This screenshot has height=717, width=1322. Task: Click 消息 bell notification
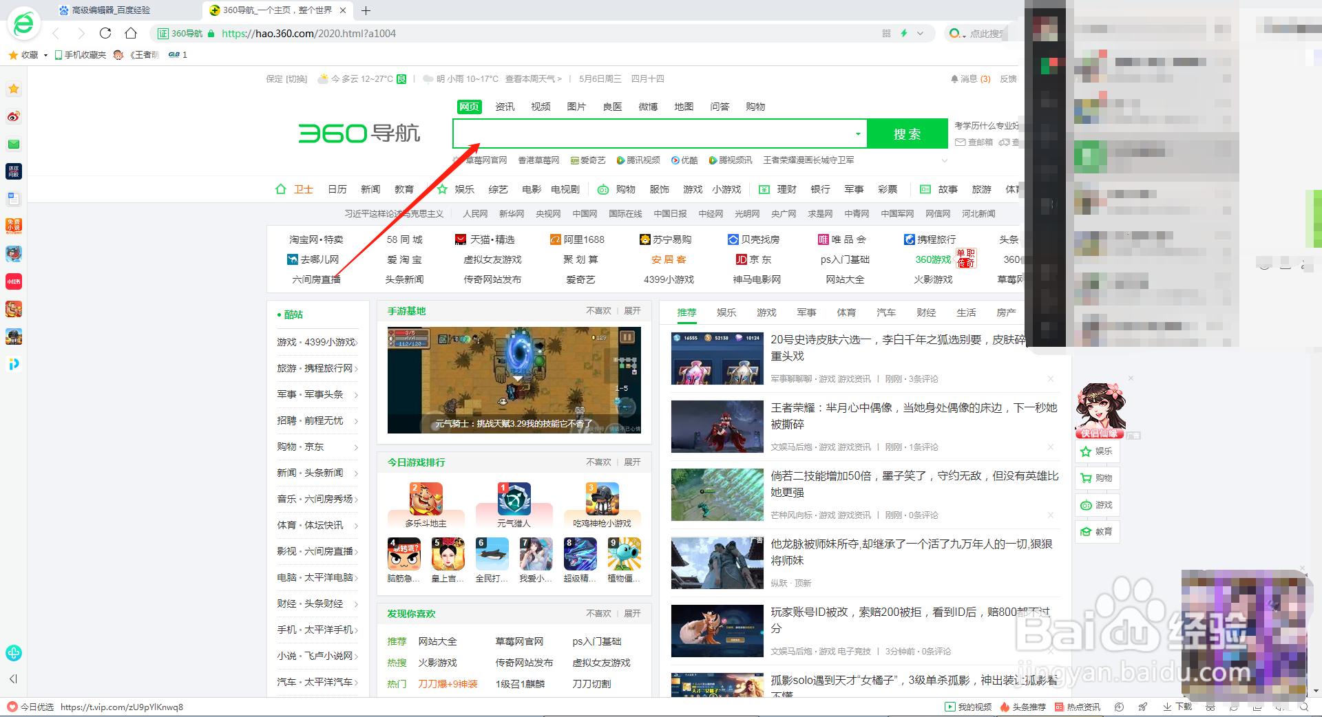tap(970, 79)
